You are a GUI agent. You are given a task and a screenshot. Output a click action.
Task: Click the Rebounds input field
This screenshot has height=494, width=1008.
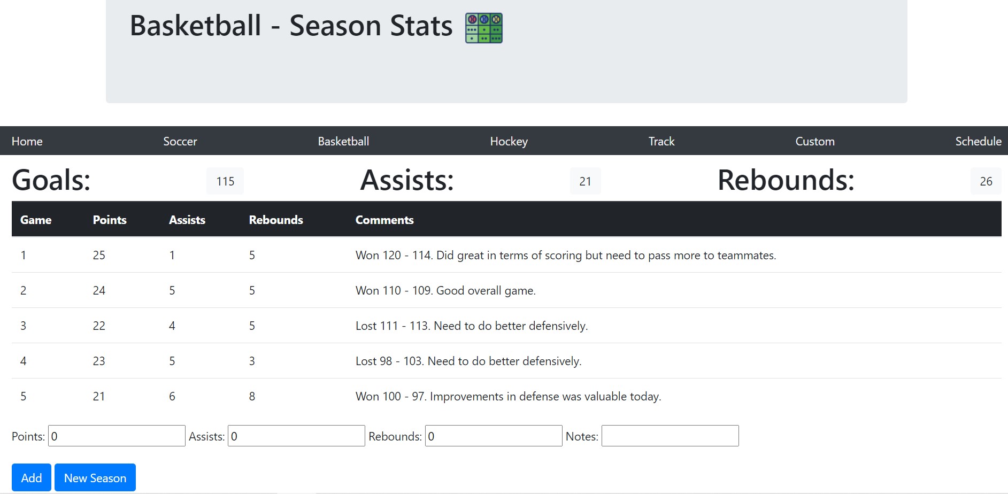pos(493,436)
